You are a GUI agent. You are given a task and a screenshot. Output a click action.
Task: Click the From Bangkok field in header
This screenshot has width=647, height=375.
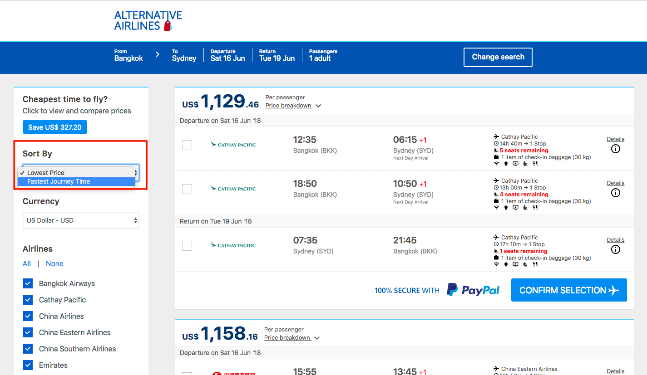point(128,55)
